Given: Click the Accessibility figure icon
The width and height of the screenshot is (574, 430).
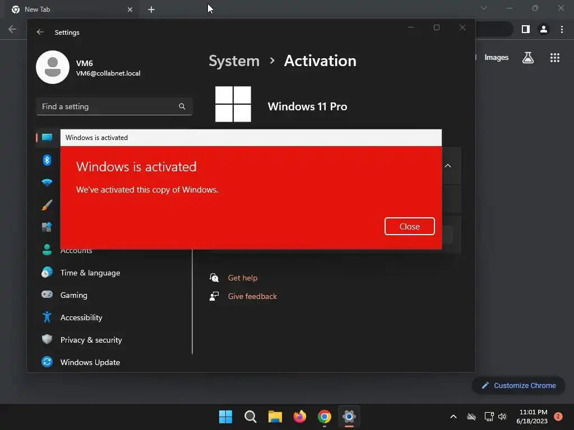Looking at the screenshot, I should pos(47,317).
